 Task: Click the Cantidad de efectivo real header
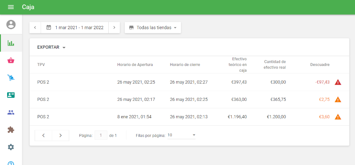pos(275,65)
